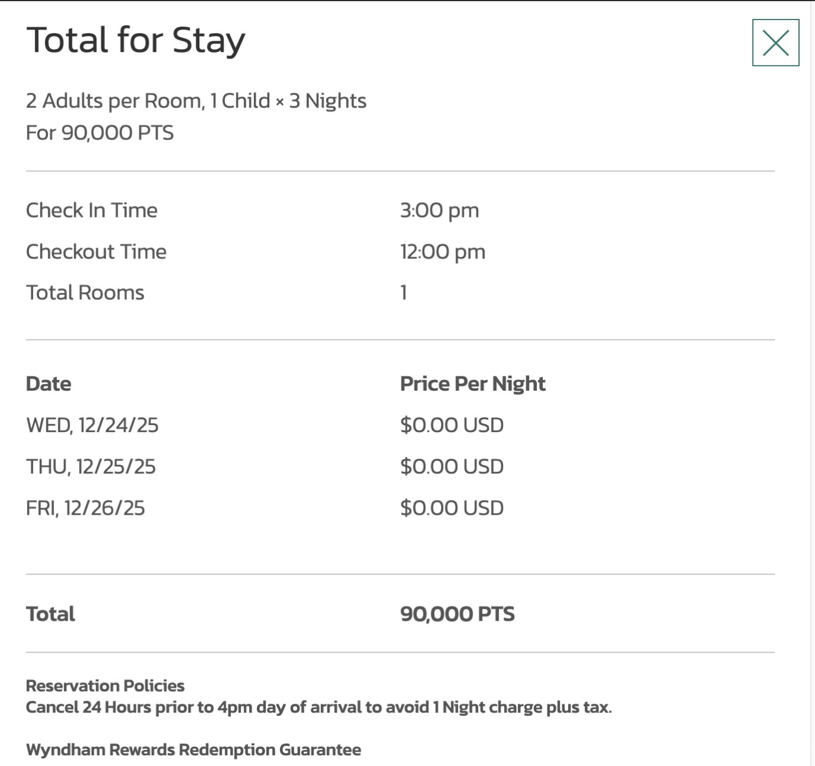The height and width of the screenshot is (766, 815).
Task: Click the Total for Stay heading
Action: pos(135,40)
